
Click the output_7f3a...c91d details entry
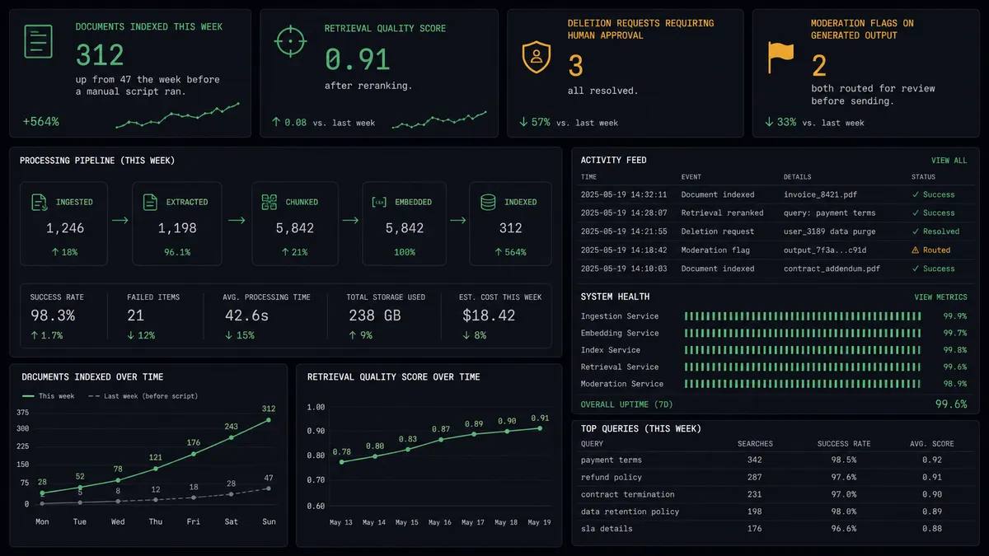tap(825, 250)
